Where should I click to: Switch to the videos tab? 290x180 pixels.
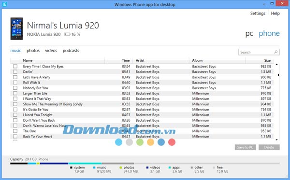point(51,50)
